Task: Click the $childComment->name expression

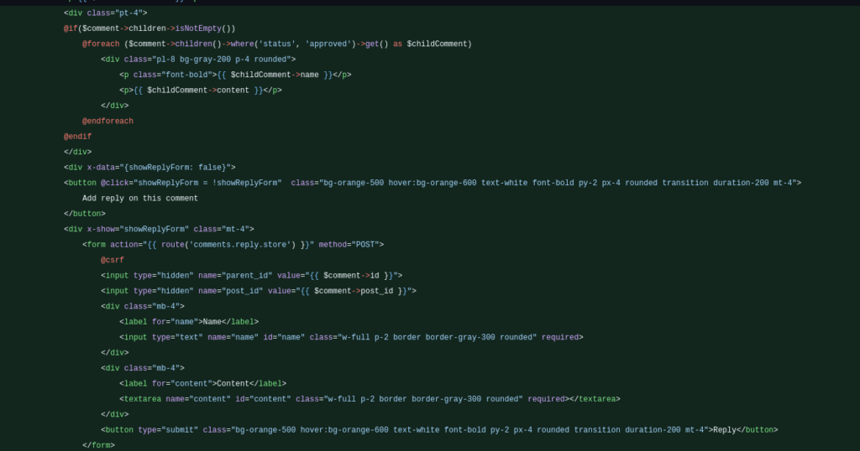Action: coord(275,75)
